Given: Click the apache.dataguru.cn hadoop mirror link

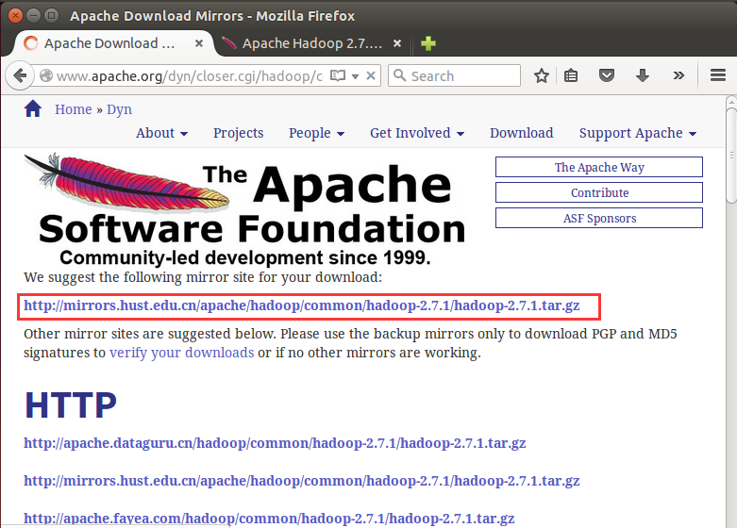Looking at the screenshot, I should [x=275, y=443].
